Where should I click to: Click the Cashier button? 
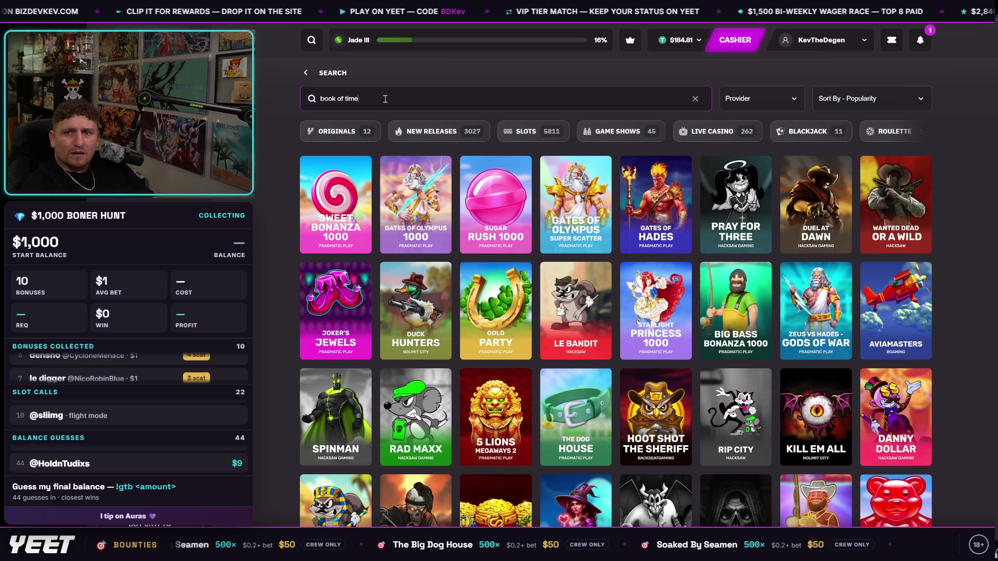(x=734, y=40)
